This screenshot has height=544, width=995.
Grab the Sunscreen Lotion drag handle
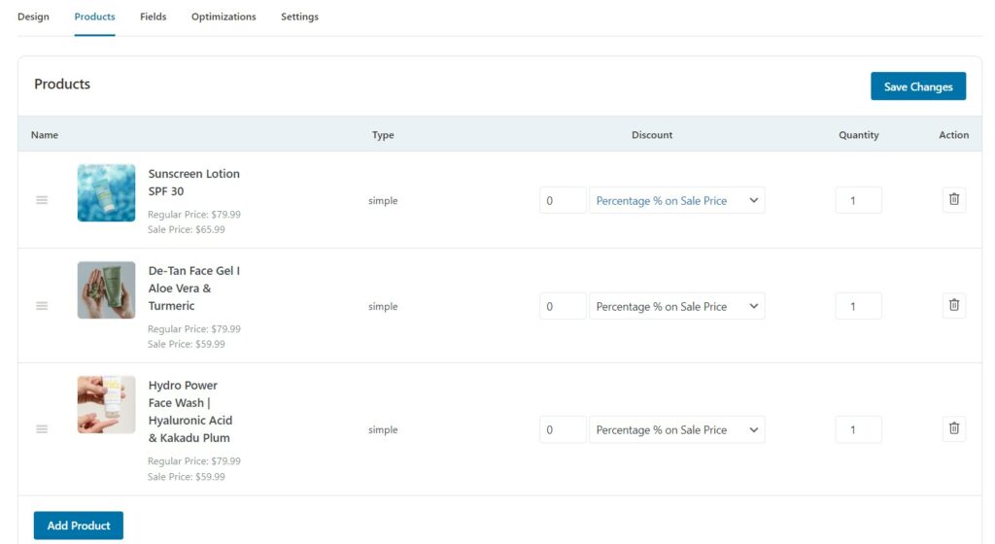42,200
